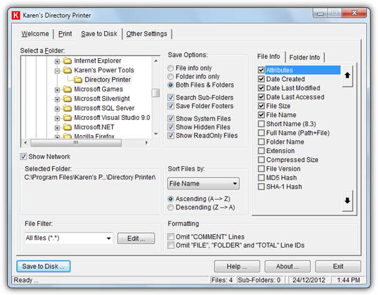Open the Folder Info tab
This screenshot has width=378, height=295.
tap(304, 57)
